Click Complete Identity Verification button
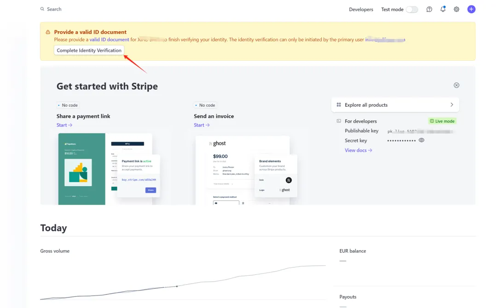This screenshot has width=497, height=308. point(89,50)
